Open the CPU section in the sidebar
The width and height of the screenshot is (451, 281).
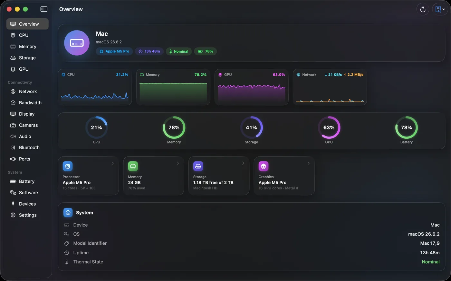pos(27,35)
